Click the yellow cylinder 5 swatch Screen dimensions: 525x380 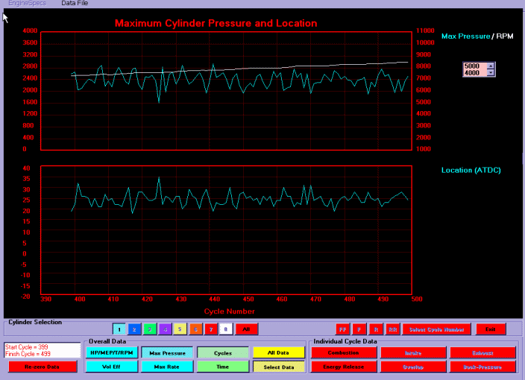pos(180,329)
